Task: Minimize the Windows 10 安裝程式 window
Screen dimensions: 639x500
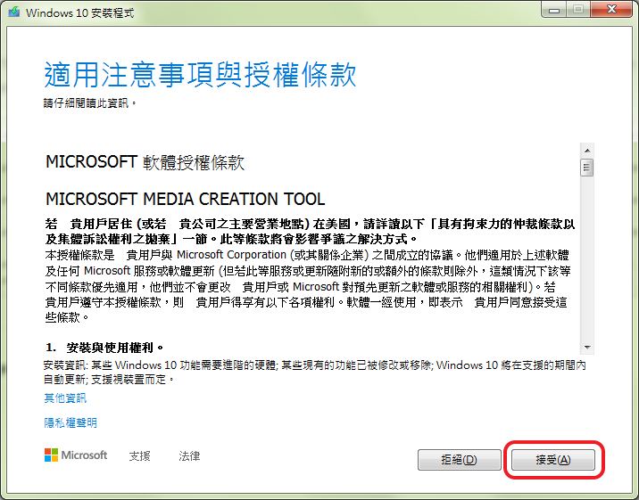Action: click(x=554, y=10)
